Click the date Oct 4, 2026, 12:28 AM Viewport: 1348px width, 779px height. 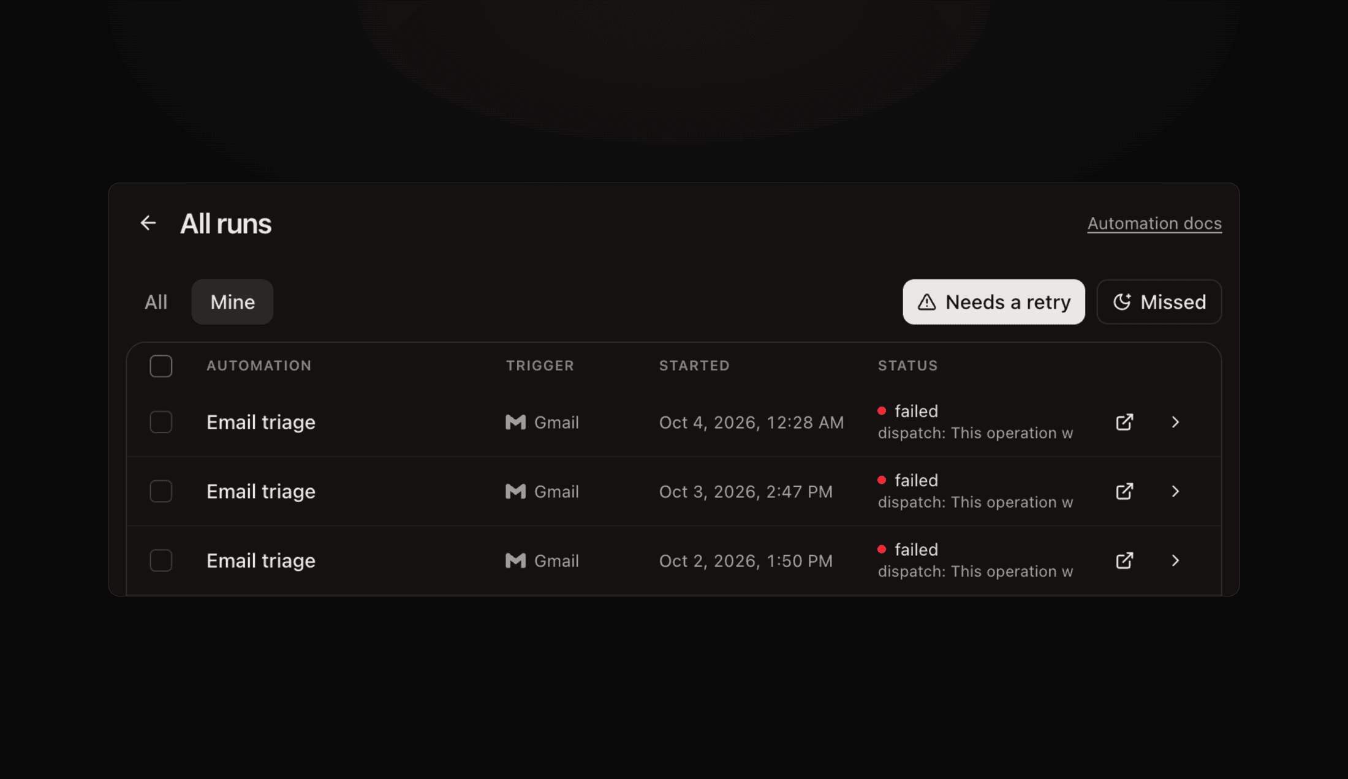pyautogui.click(x=751, y=423)
